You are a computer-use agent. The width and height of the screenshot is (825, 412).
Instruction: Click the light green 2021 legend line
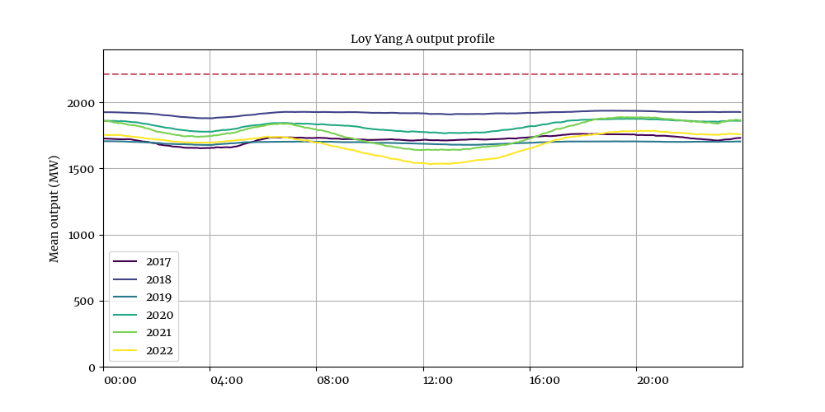click(125, 333)
